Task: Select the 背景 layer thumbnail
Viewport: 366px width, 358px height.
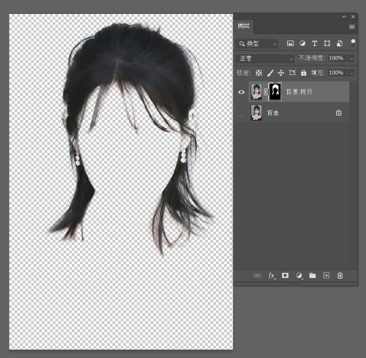Action: tap(256, 113)
